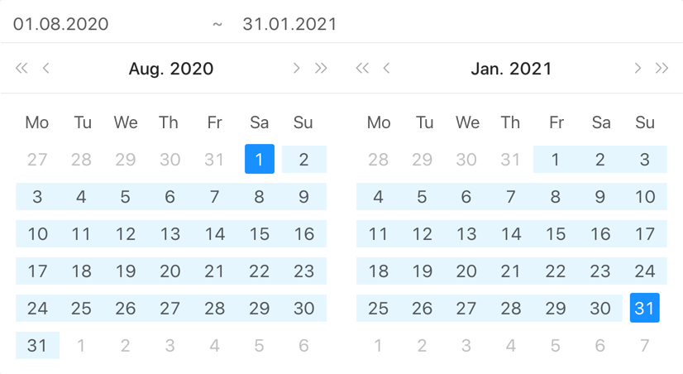Viewport: 683px width, 374px height.
Task: Pick January 20 in the right calendar
Action: [x=466, y=271]
